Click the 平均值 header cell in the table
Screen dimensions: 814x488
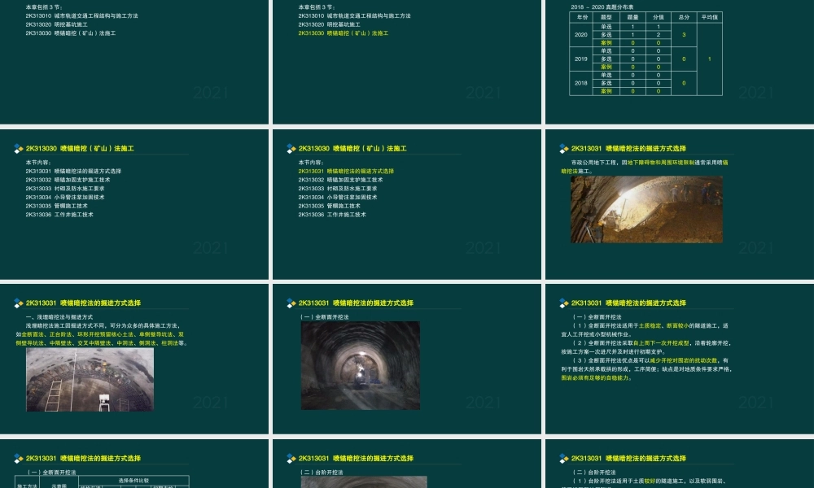(x=709, y=17)
